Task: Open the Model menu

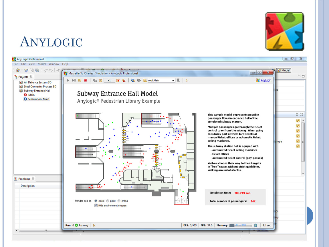Action: 42,64
